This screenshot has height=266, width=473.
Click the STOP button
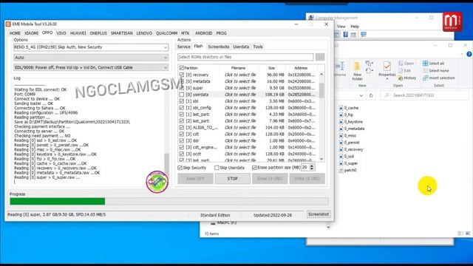(x=233, y=179)
